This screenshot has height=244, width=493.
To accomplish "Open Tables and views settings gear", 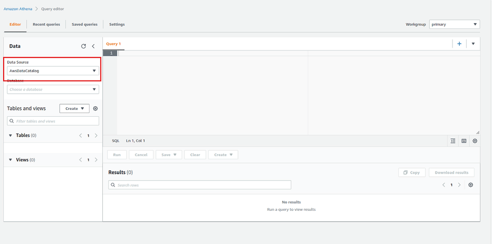I will point(95,109).
